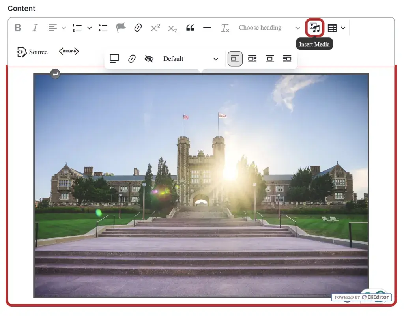The width and height of the screenshot is (404, 316).
Task: Toggle superscript formatting
Action: (x=155, y=28)
